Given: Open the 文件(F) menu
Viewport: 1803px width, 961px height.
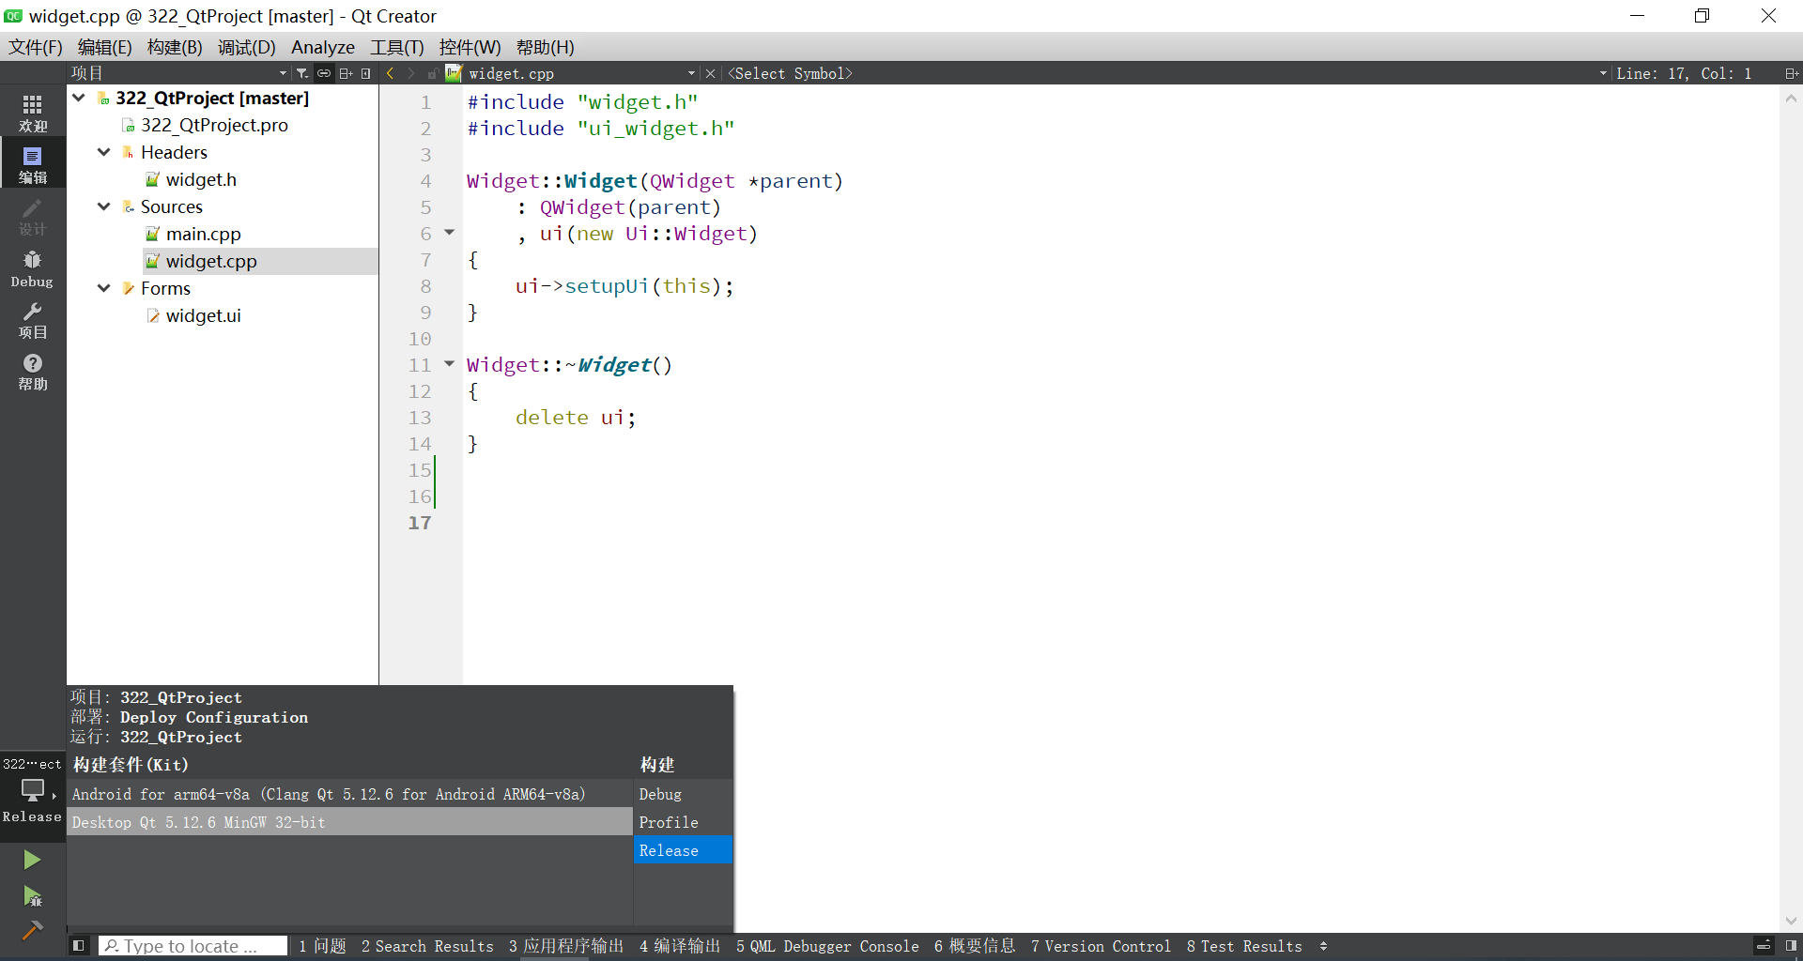Looking at the screenshot, I should point(36,47).
